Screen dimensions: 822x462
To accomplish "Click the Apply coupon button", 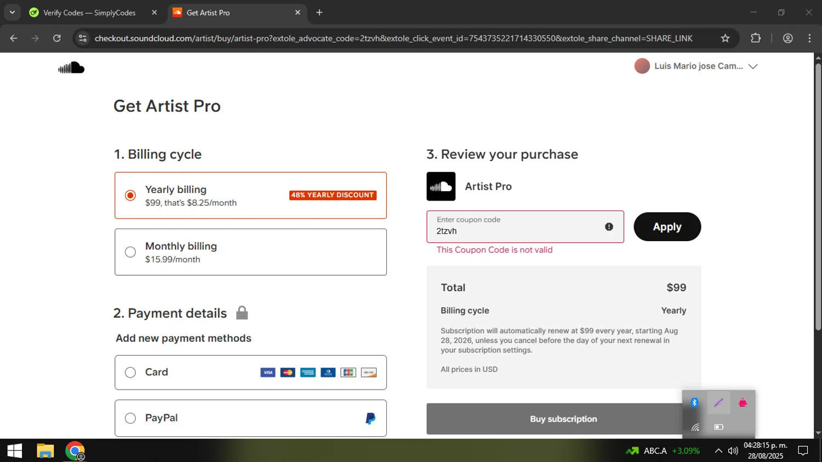I will click(x=667, y=227).
